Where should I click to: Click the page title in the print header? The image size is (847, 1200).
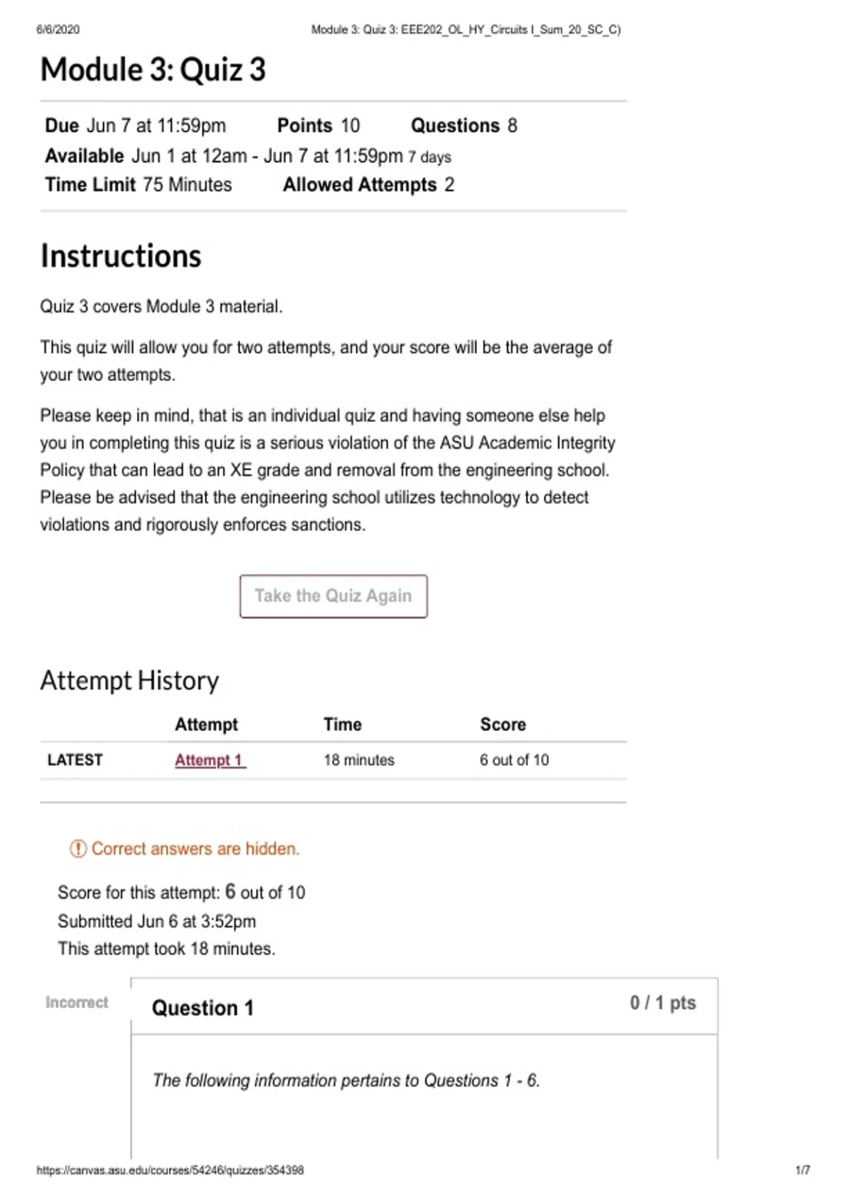click(x=466, y=30)
